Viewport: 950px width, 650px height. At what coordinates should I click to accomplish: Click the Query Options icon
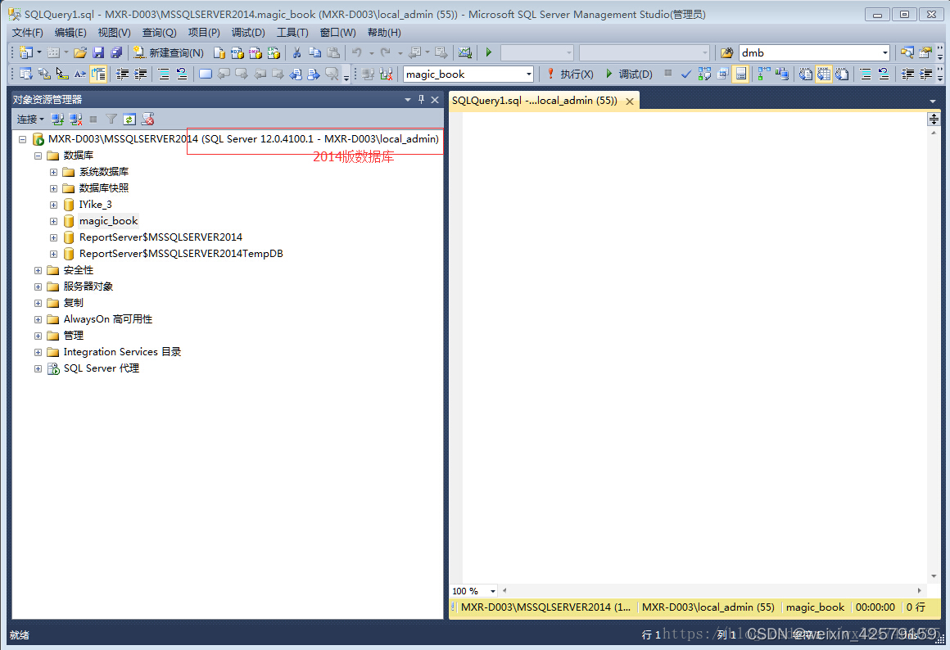[x=722, y=74]
